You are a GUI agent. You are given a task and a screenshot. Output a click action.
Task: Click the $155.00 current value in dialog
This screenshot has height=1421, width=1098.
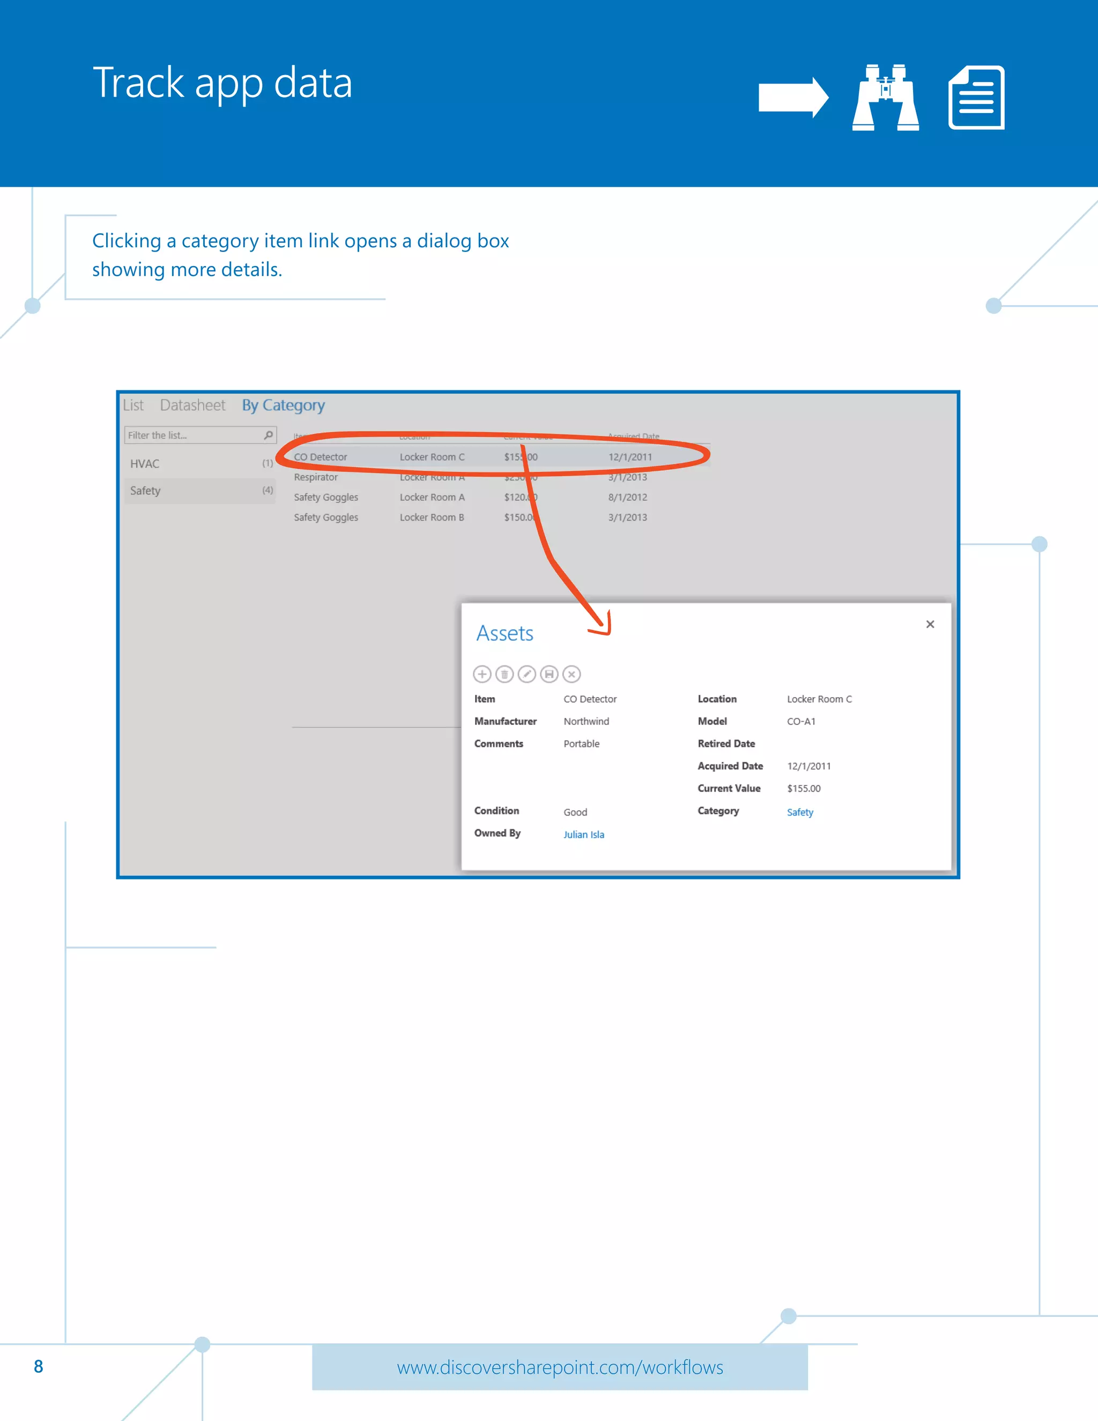[803, 788]
